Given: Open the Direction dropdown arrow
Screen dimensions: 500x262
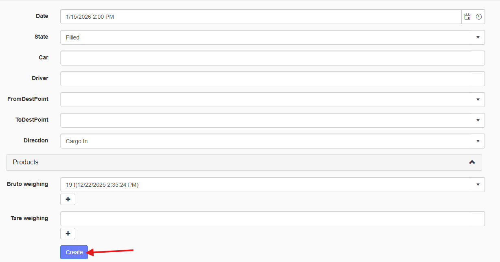Looking at the screenshot, I should [x=478, y=141].
